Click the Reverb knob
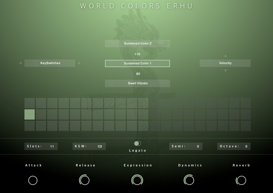273x193 pixels. [x=241, y=180]
